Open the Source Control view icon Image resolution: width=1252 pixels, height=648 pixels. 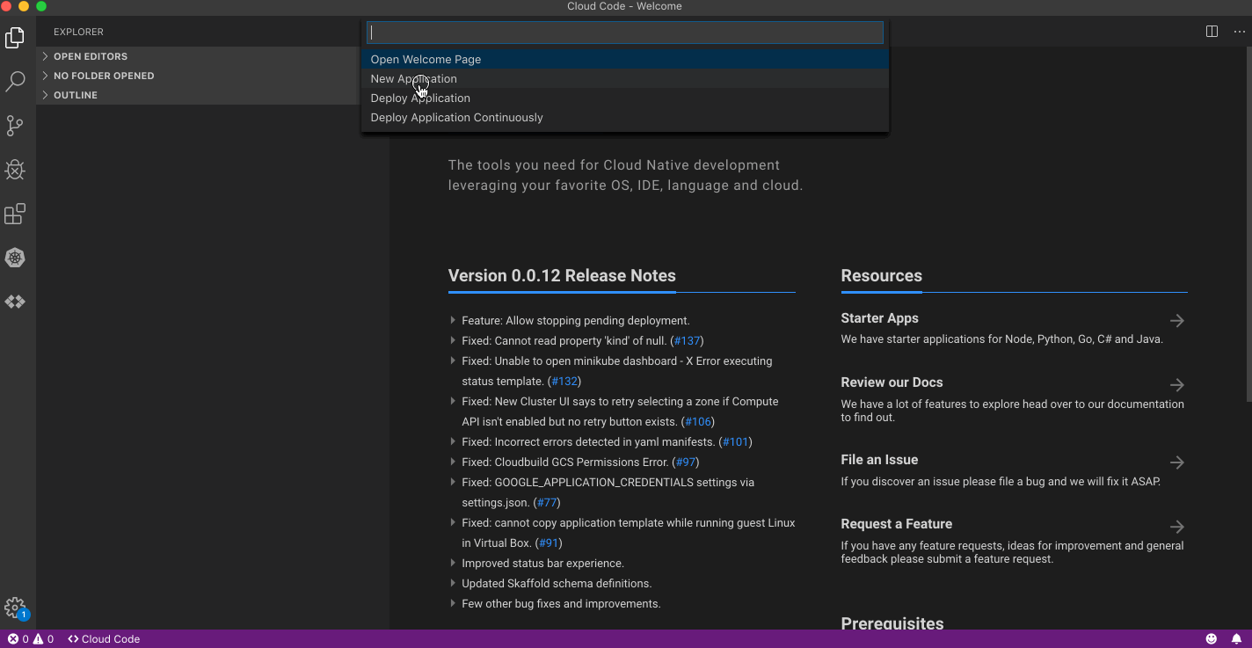pos(15,126)
